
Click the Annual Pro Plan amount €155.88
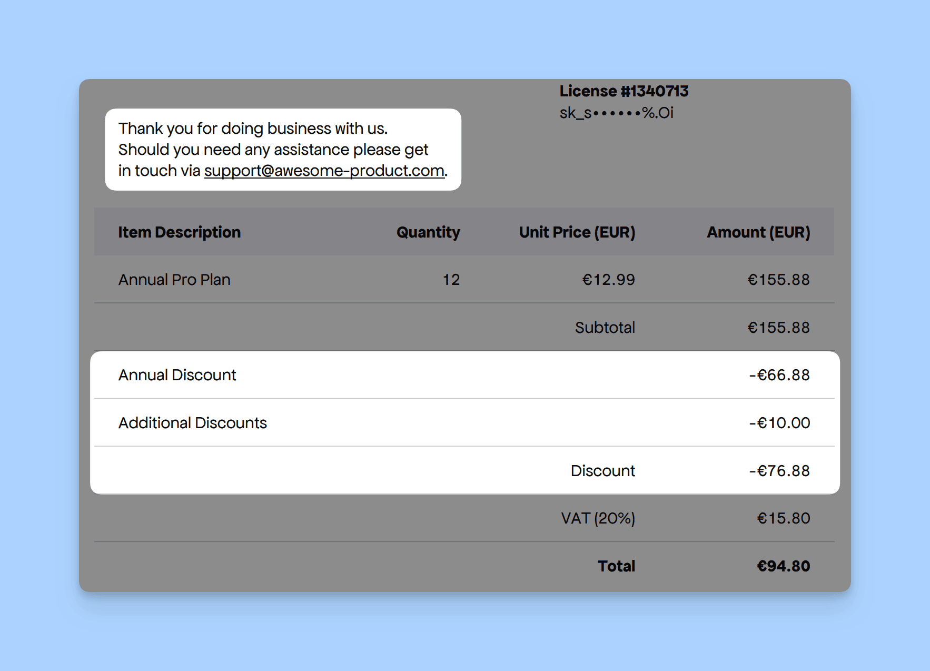778,280
